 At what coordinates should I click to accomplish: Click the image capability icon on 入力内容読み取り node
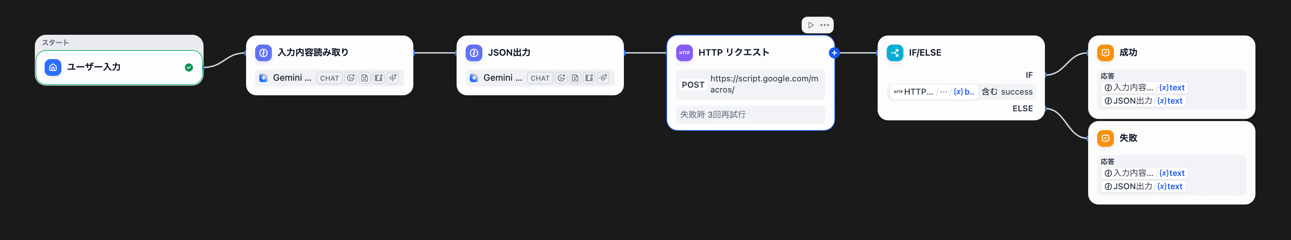(350, 78)
